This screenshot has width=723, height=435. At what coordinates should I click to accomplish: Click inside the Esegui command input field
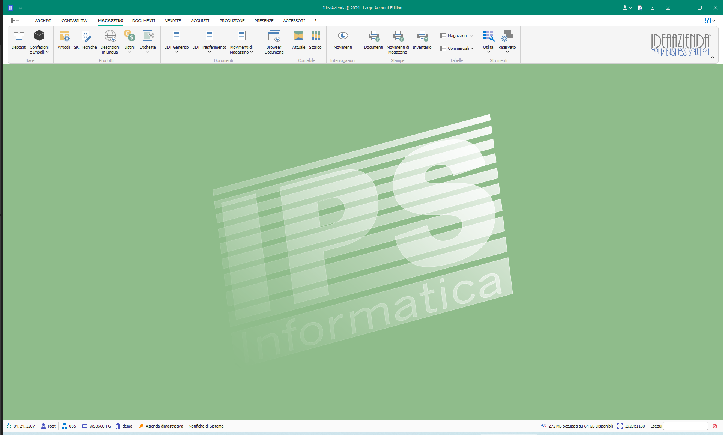[x=685, y=426]
